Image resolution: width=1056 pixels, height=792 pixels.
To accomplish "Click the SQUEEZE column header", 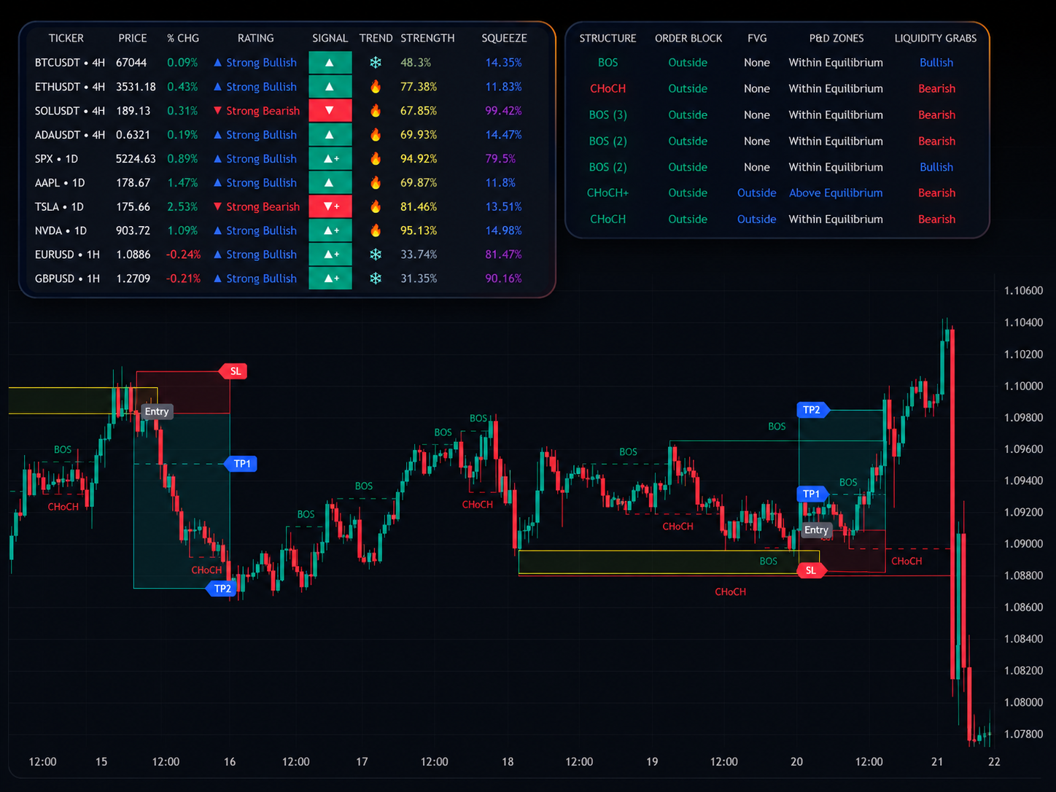I will click(504, 38).
